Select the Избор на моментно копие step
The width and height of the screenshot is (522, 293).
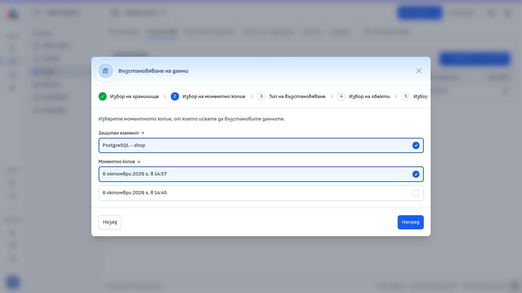click(208, 97)
